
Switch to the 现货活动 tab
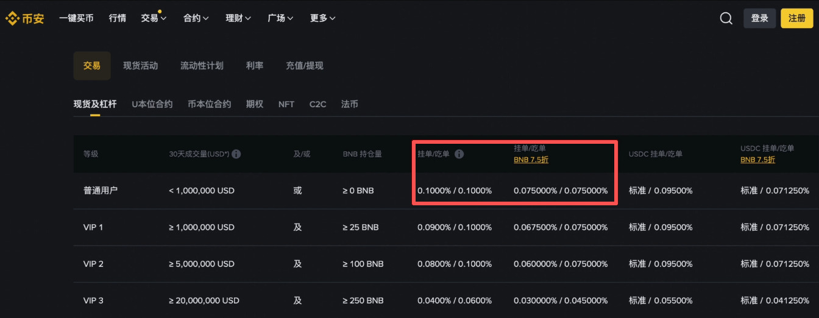point(140,66)
